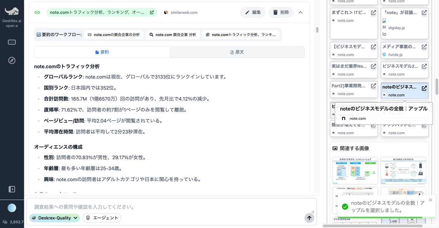Click the 編集 edit button
Screen dimensions: 439x228
(253, 12)
